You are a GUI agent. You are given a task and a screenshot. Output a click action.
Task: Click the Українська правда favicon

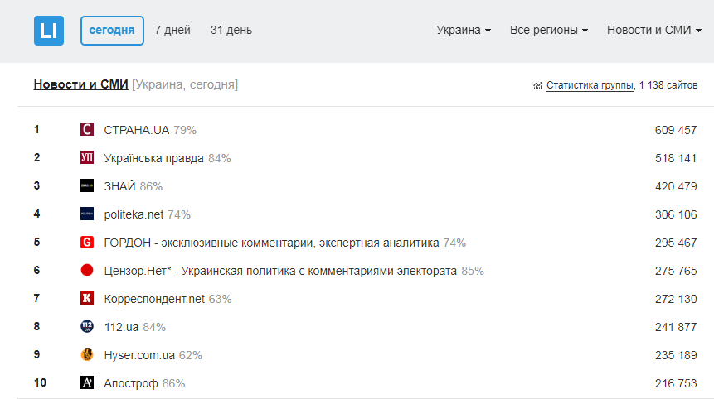[x=87, y=157]
